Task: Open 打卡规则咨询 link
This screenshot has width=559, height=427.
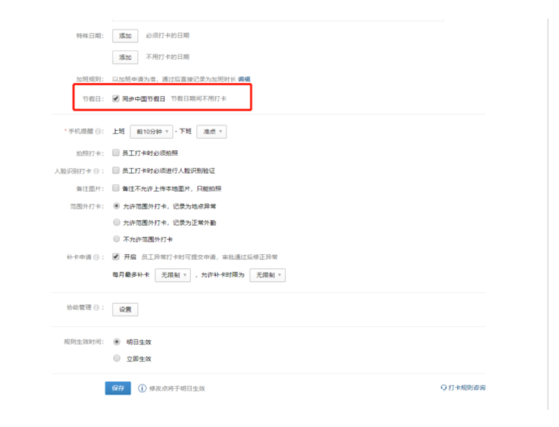Action: 467,387
